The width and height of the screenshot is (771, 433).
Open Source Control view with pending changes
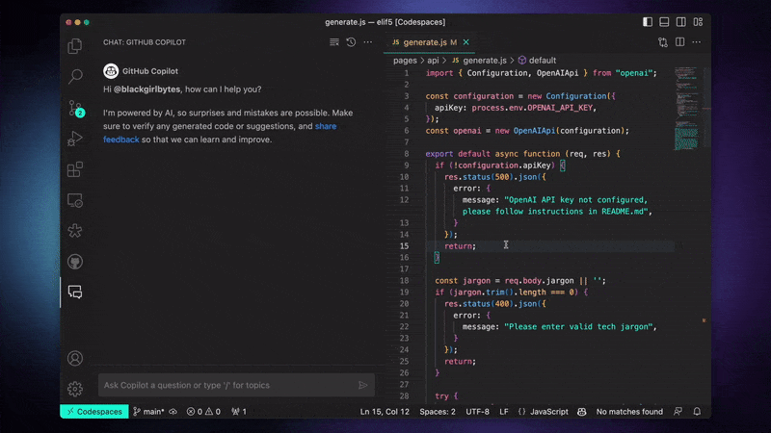pos(75,108)
